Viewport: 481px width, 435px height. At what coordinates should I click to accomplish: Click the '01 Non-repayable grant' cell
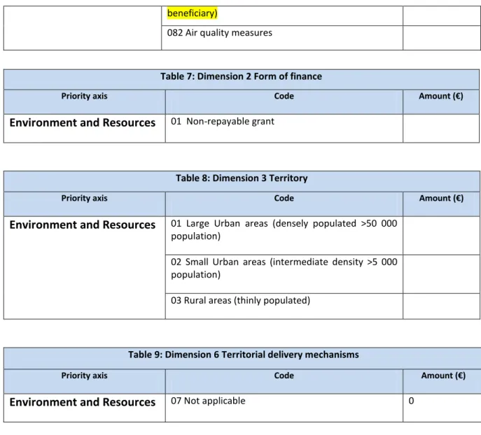click(x=284, y=129)
